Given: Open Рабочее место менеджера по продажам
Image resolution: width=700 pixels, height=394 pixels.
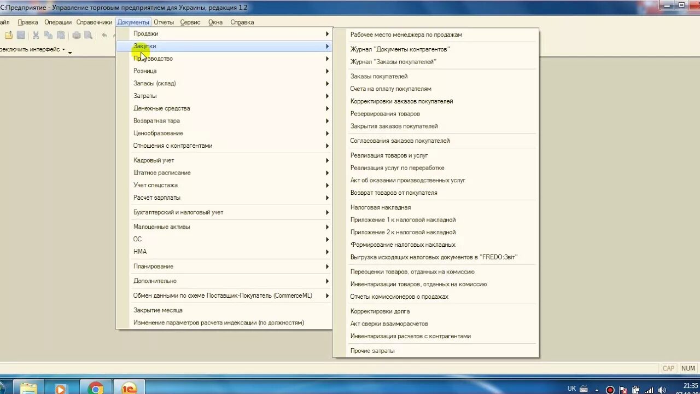Looking at the screenshot, I should 436,35.
